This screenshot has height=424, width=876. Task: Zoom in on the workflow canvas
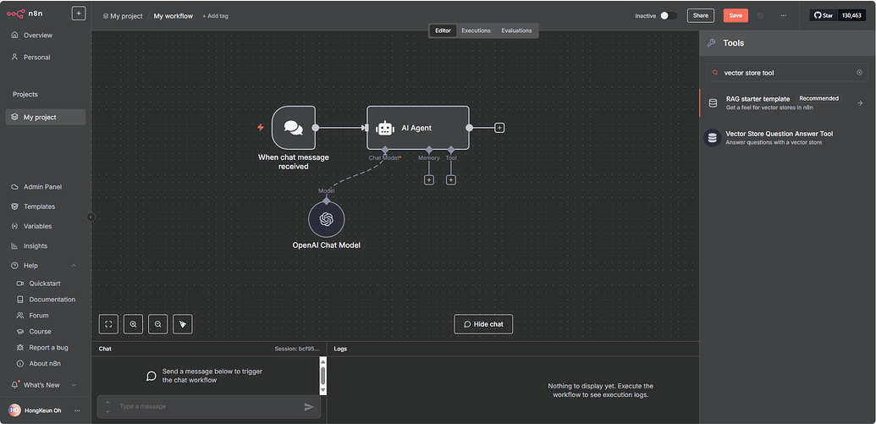(133, 323)
